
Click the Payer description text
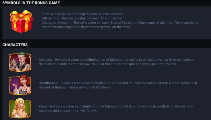(116, 108)
